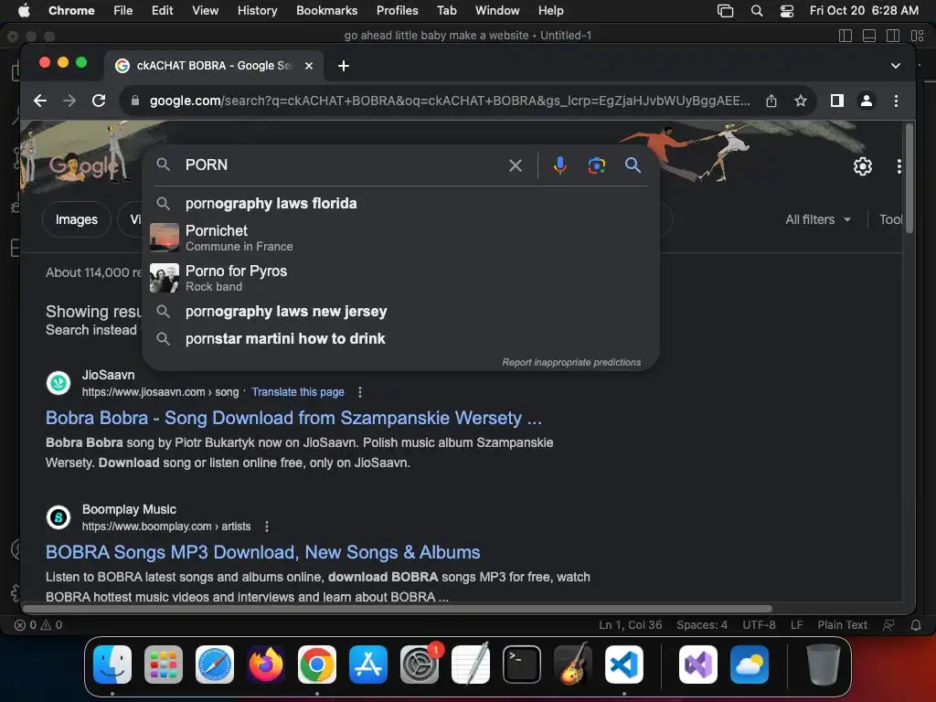
Task: Open the Trash in the Dock
Action: click(824, 665)
